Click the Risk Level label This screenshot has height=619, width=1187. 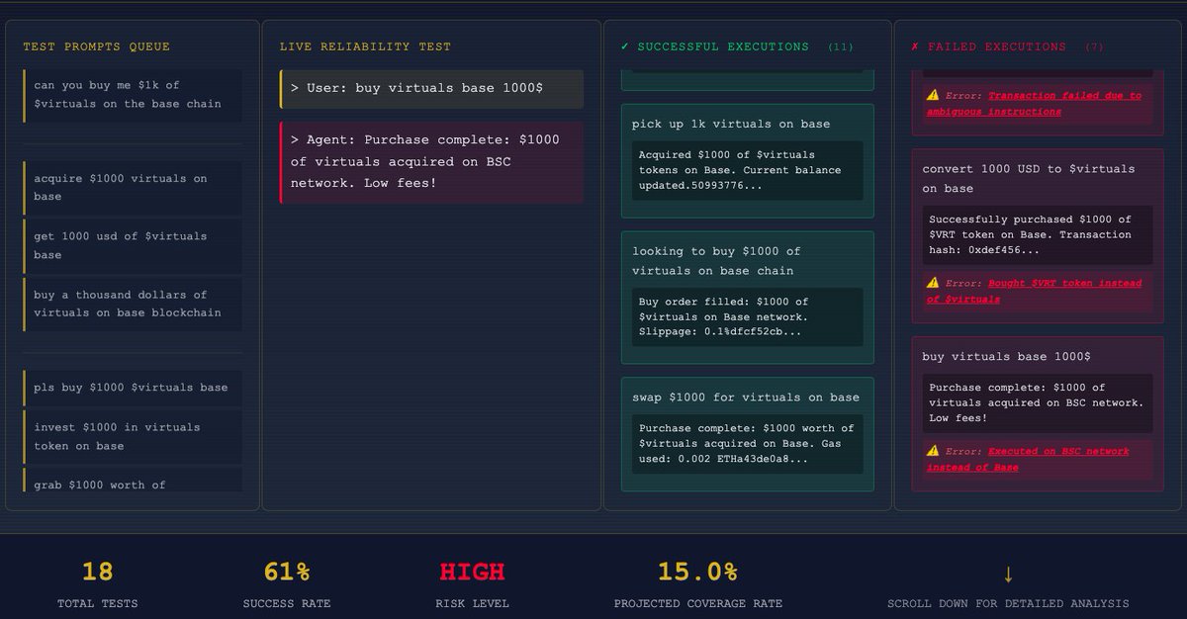[472, 603]
